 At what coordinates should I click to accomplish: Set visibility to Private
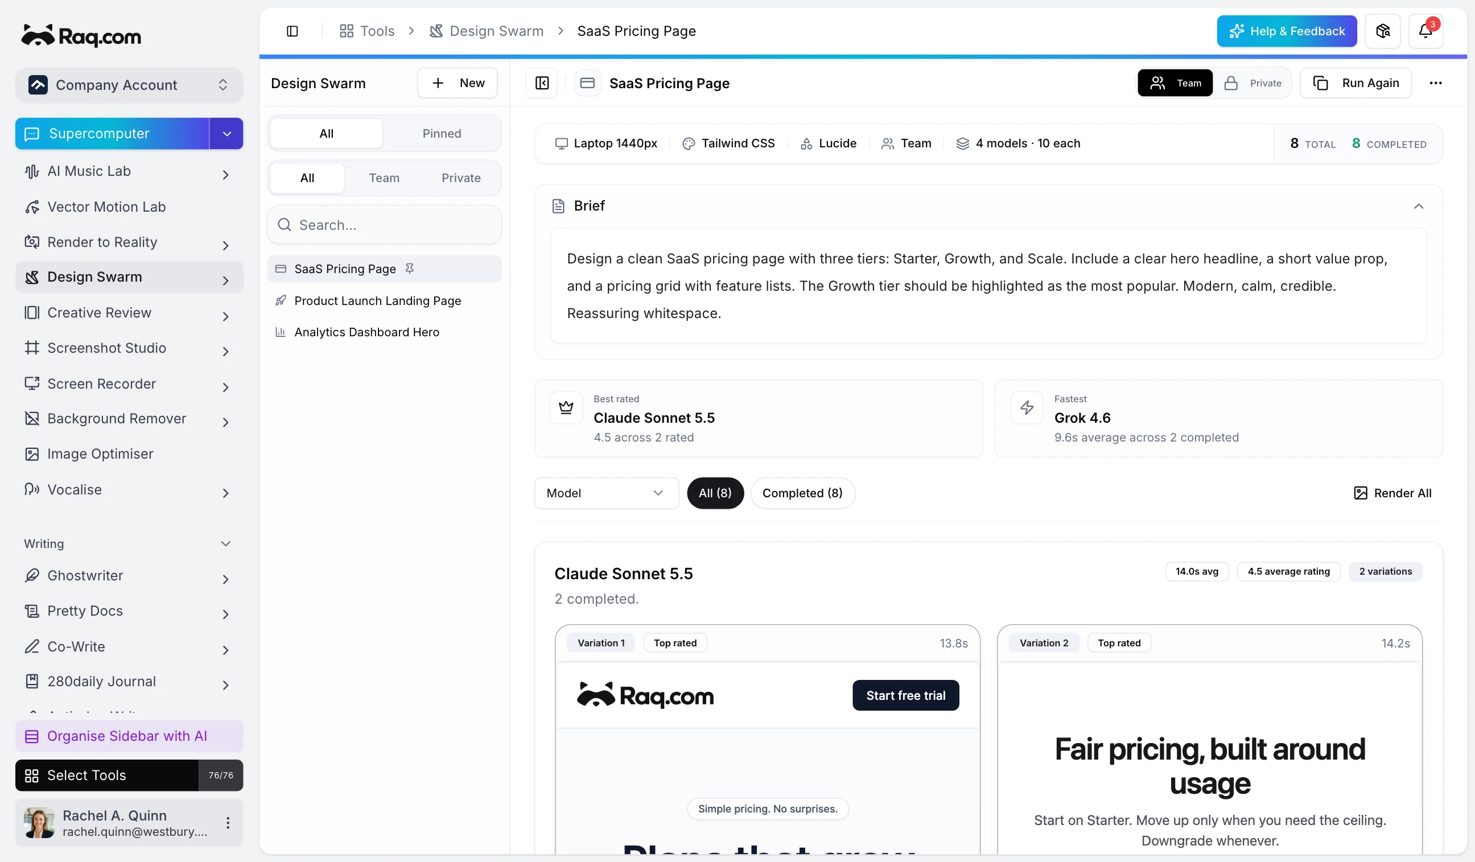point(1252,83)
